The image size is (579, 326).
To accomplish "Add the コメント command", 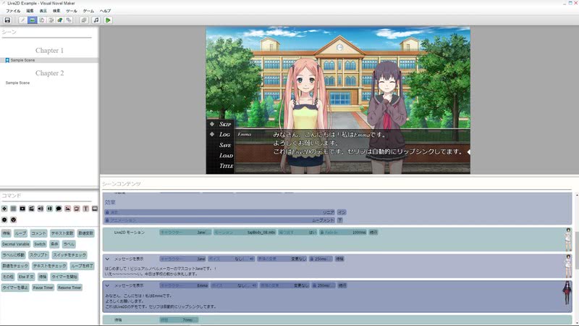I will (x=38, y=233).
